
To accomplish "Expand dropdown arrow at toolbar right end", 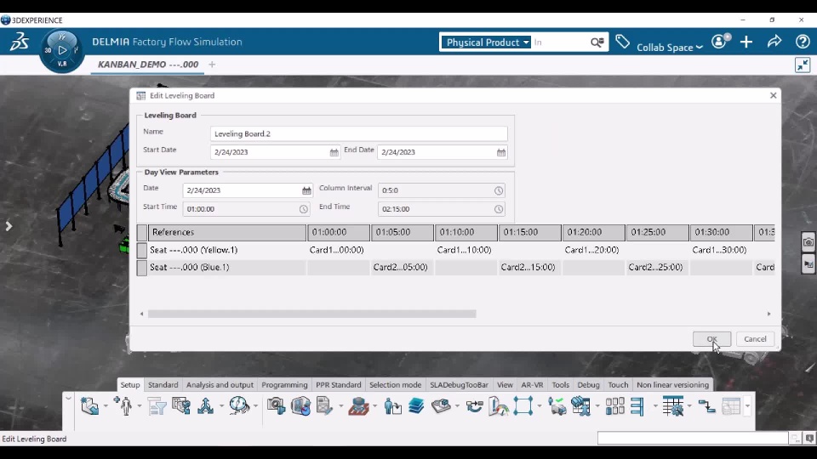I will pyautogui.click(x=747, y=406).
